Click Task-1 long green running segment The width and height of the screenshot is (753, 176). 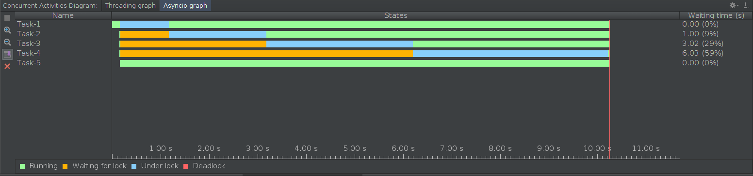tap(389, 25)
